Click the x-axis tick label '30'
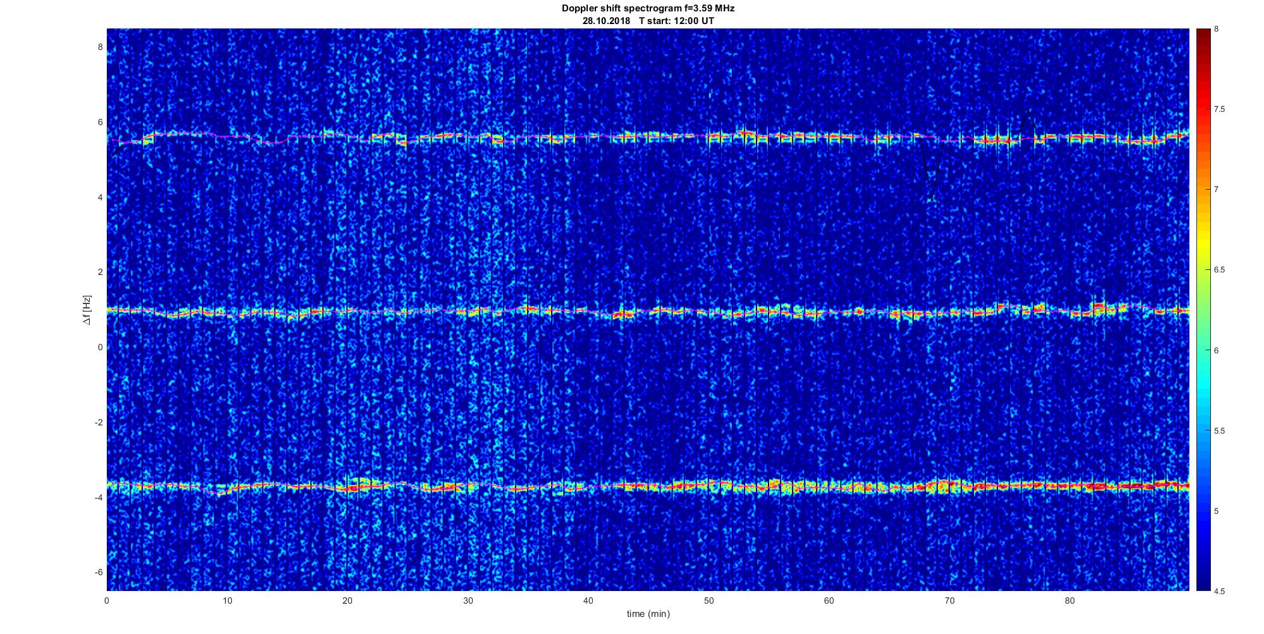Screen dimensions: 1264x634 468,600
